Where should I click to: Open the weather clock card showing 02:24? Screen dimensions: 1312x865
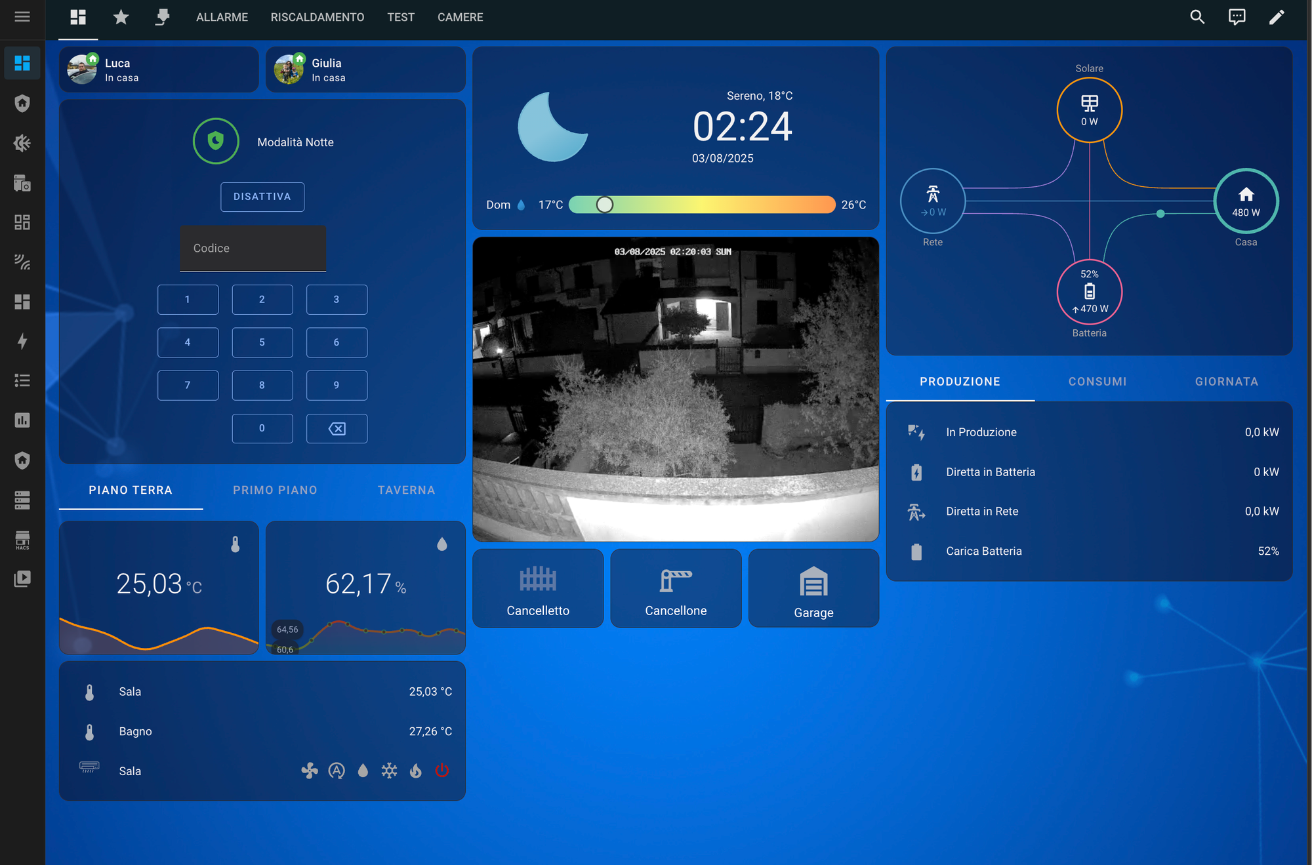tap(676, 138)
